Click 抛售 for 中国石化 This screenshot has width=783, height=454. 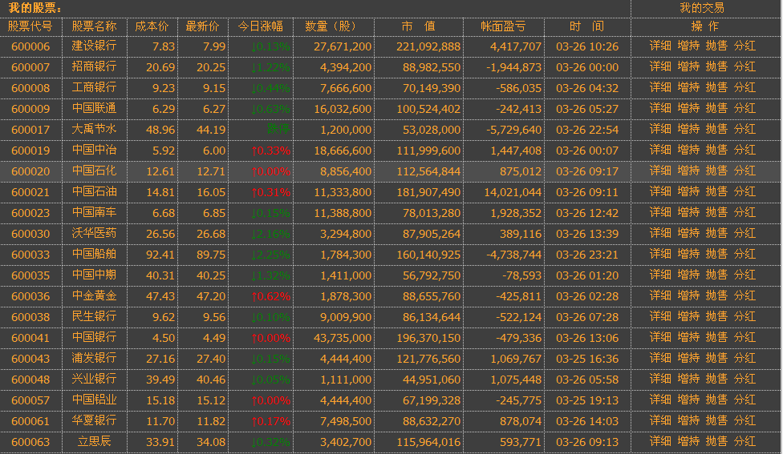[x=716, y=171]
